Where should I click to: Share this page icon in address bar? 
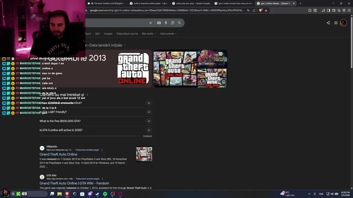click(x=254, y=10)
